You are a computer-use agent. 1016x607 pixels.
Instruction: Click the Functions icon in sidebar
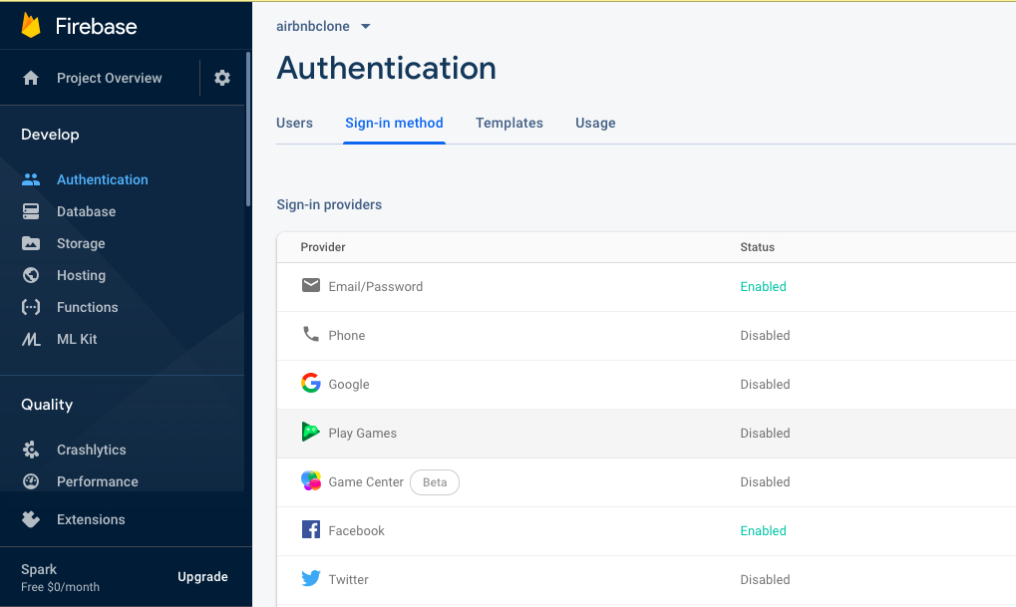pyautogui.click(x=31, y=307)
